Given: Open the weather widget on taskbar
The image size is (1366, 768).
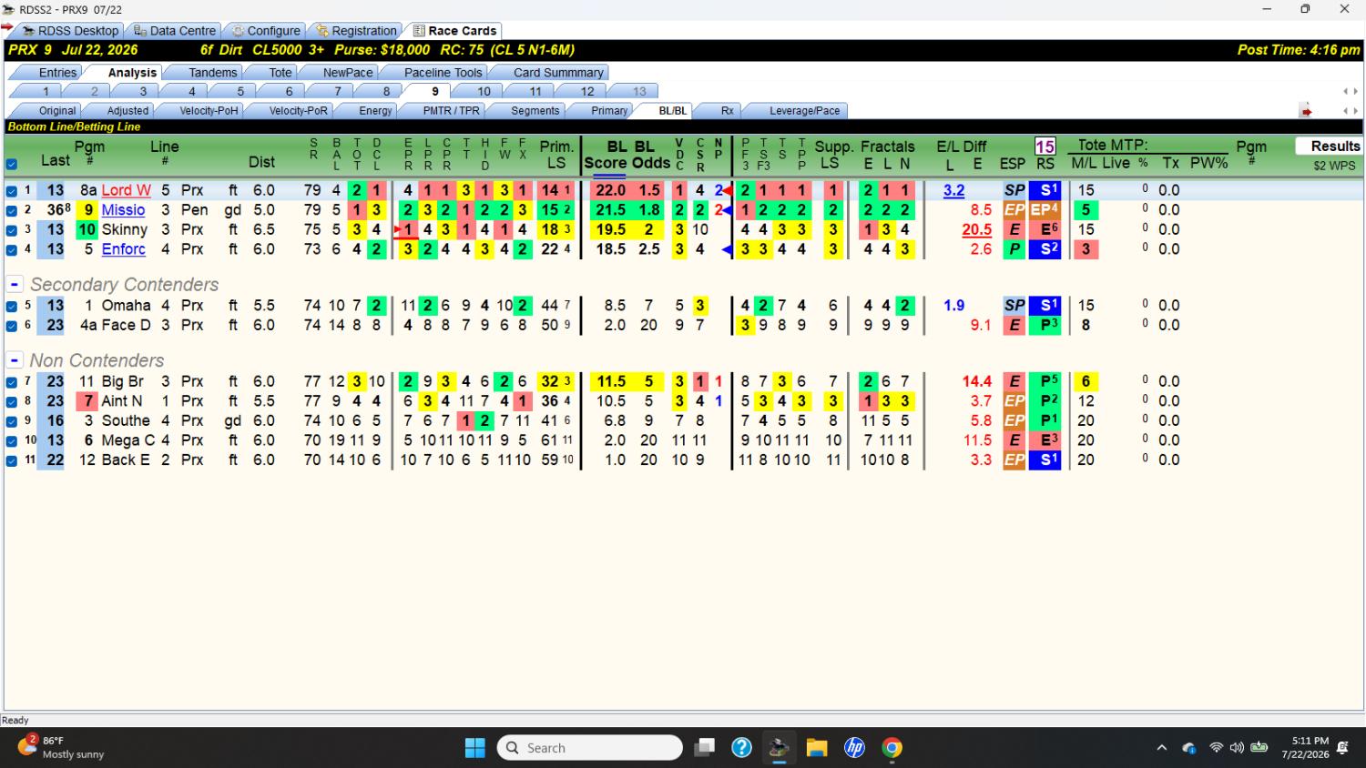Looking at the screenshot, I should (62, 748).
